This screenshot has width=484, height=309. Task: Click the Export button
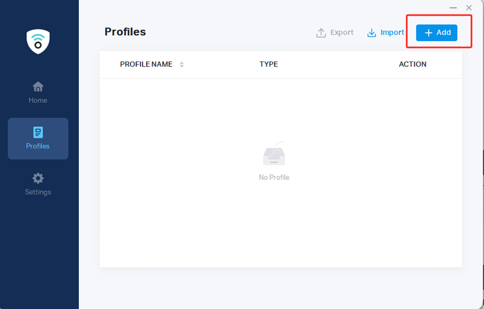point(335,33)
